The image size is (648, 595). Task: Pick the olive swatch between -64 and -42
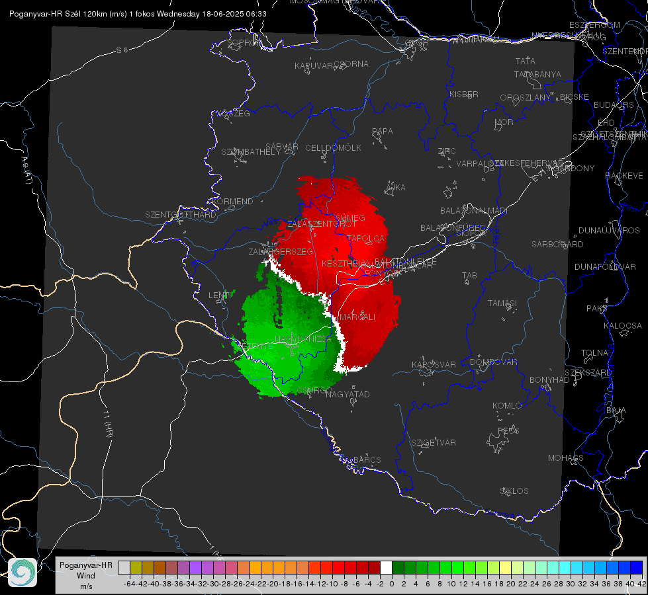[x=136, y=568]
